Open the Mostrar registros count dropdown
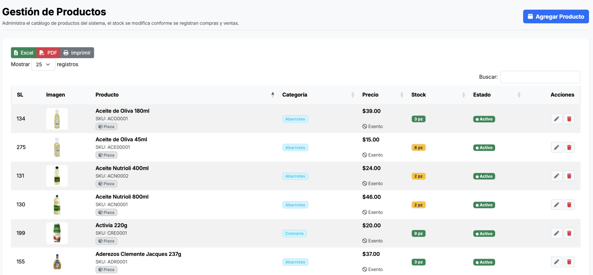 43,64
